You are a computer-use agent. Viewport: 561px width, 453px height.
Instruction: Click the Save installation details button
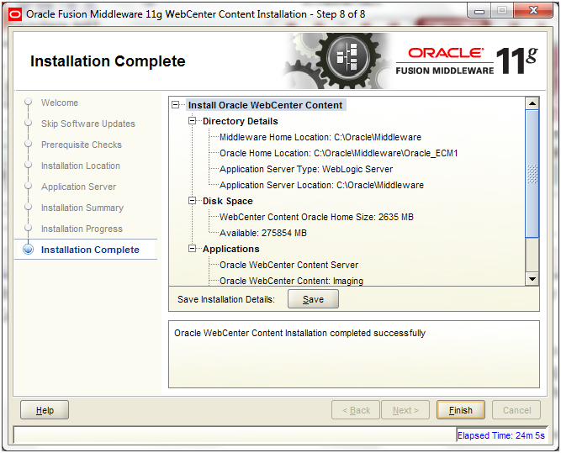(313, 299)
